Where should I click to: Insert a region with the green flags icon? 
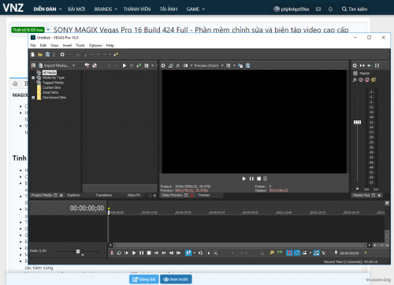click(x=280, y=253)
